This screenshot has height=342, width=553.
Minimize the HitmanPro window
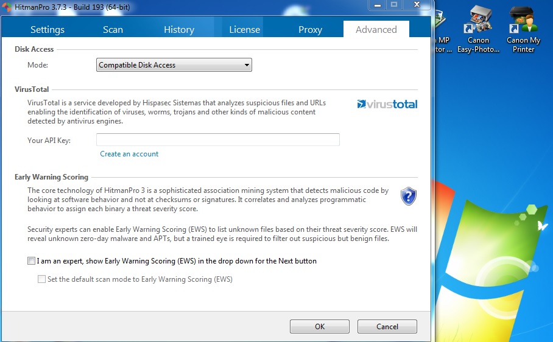(378, 5)
